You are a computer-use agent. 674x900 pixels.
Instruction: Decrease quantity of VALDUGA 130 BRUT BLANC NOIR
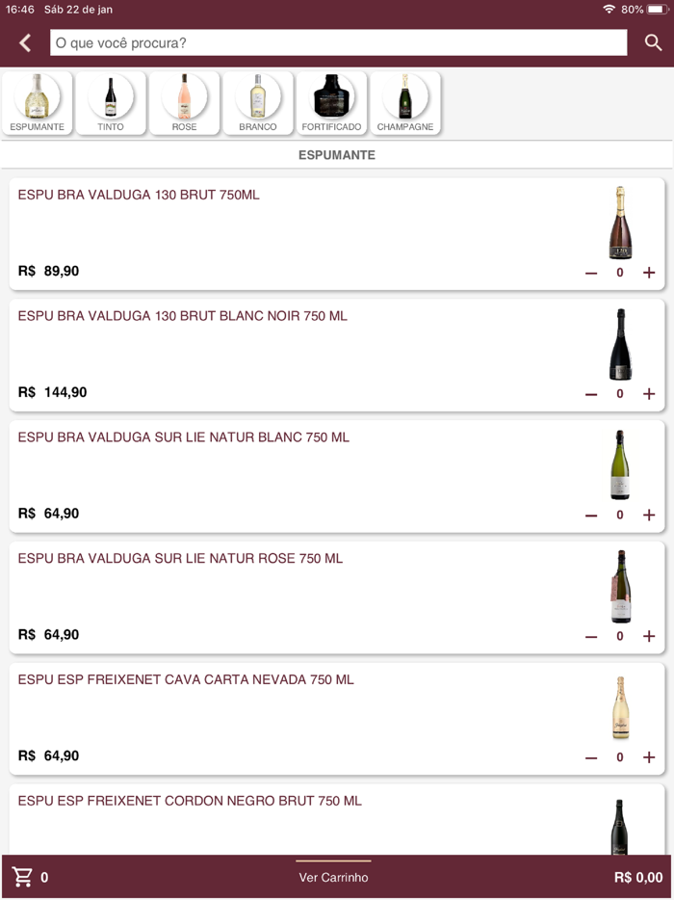click(x=590, y=393)
